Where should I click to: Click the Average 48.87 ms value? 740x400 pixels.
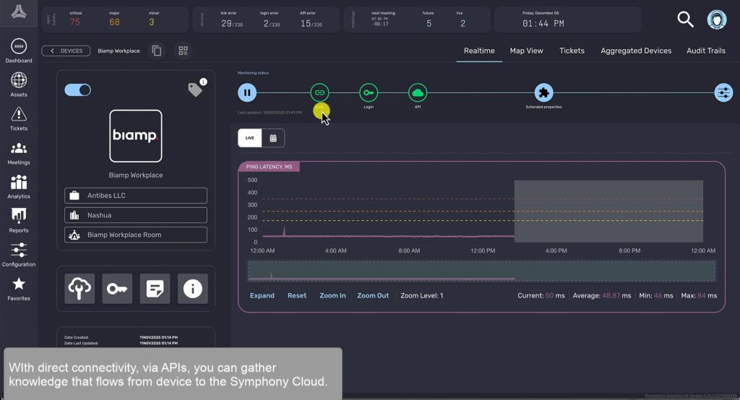[611, 296]
